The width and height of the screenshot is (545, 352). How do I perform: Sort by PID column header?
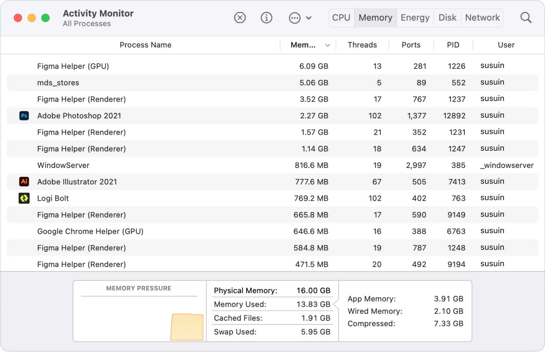coord(453,45)
